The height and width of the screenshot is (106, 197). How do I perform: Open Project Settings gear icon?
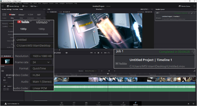click(194, 104)
